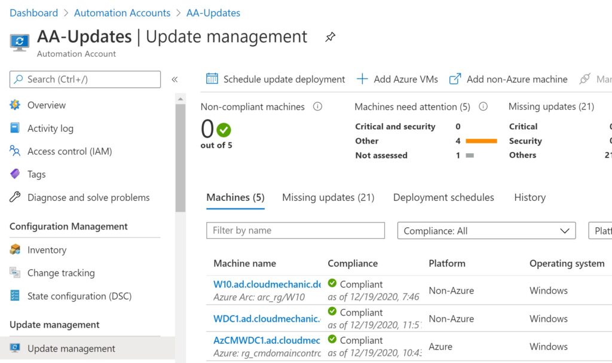Screen dimensions: 612x363
Task: Go to Dashboard breadcrumb
Action: [33, 13]
